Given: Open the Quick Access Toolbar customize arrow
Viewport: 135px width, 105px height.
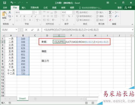Looking at the screenshot, I should (27, 3).
